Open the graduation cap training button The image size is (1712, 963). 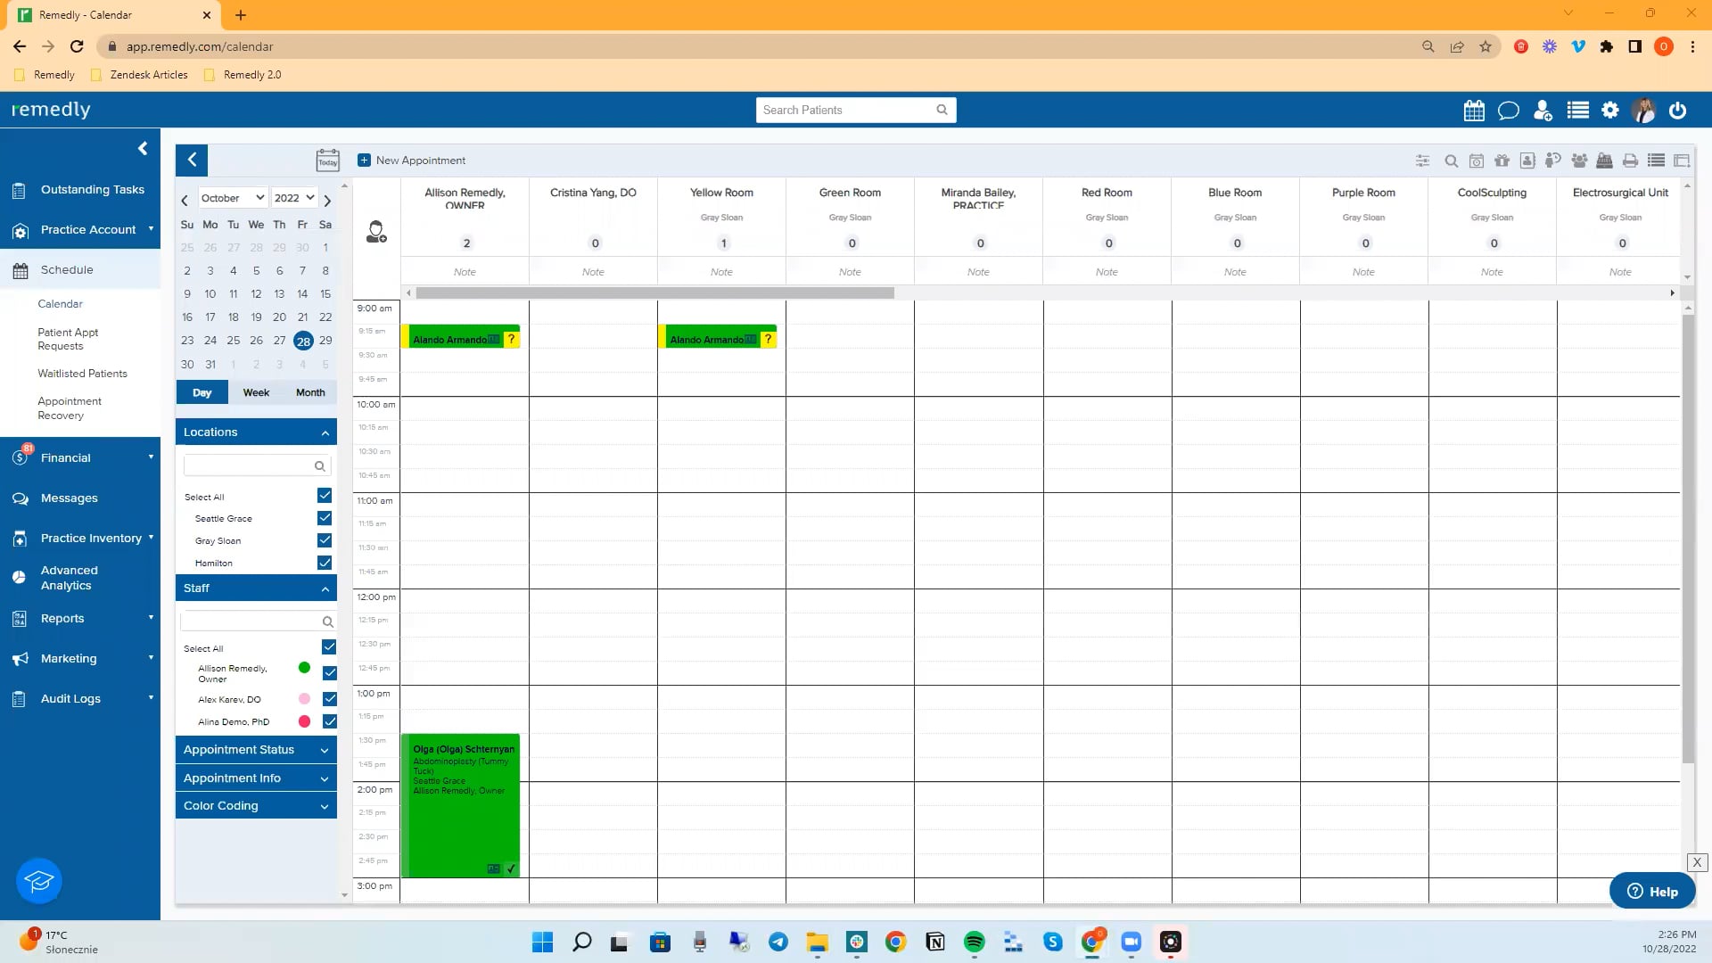pos(39,881)
